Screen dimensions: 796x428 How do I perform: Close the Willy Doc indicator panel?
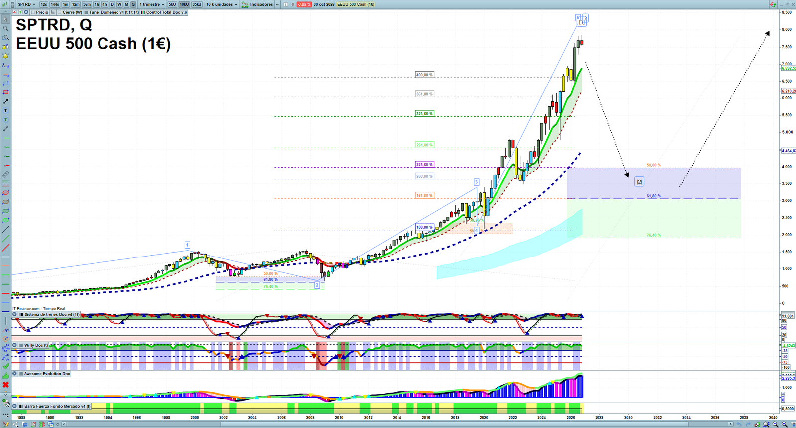click(15, 345)
